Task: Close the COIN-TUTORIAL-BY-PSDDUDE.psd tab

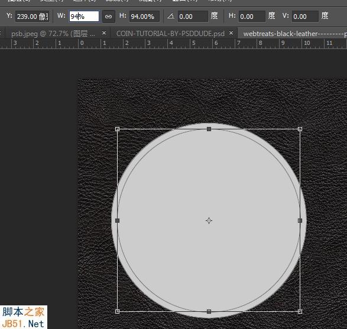Action: 231,33
